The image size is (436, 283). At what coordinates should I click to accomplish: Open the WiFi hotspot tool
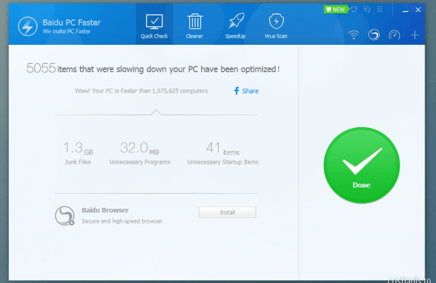(353, 35)
